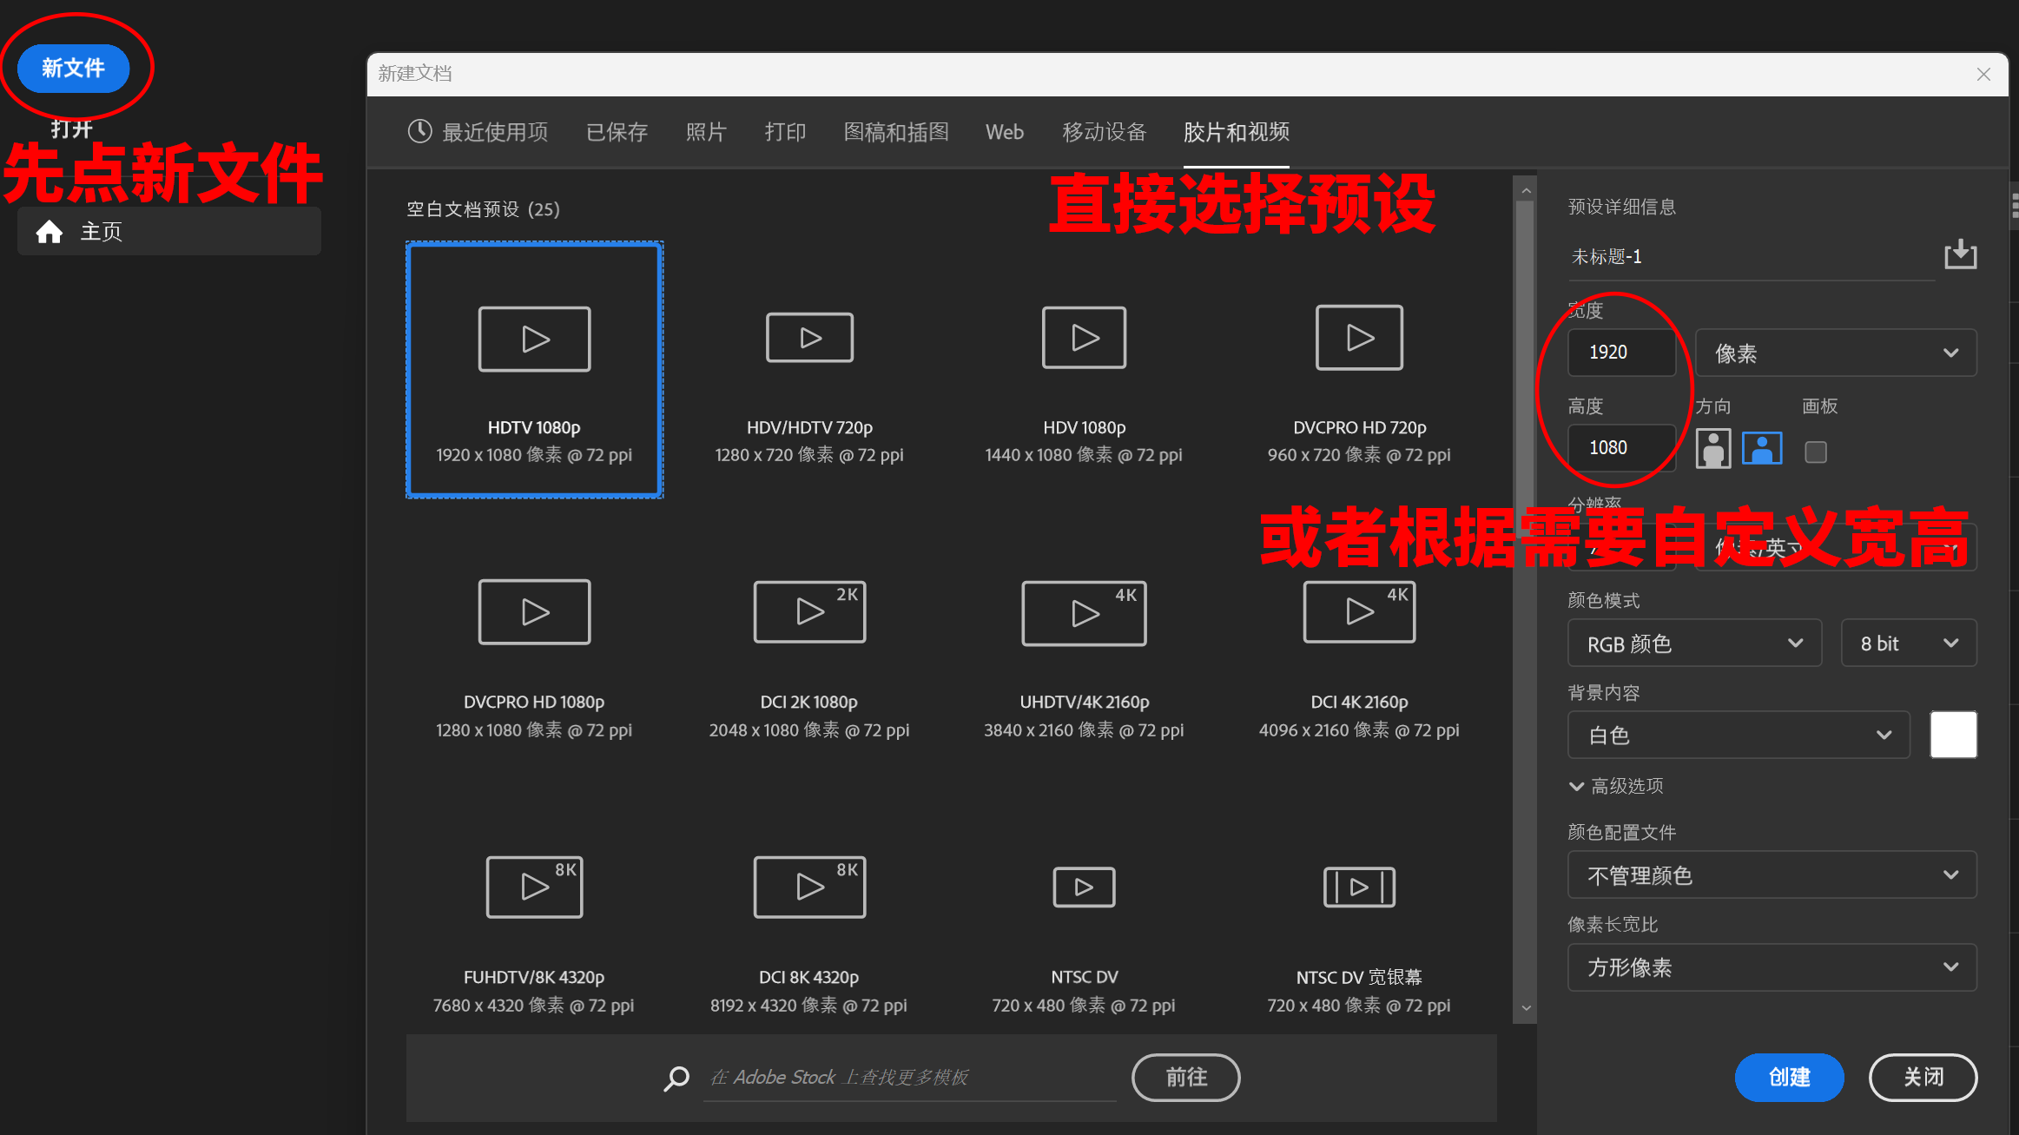Open the RGB 颜色 color mode dropdown

[1693, 643]
